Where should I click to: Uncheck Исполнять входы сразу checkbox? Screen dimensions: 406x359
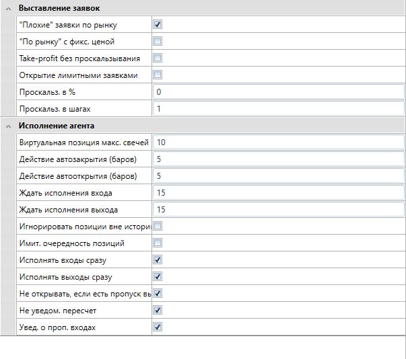[x=158, y=260]
